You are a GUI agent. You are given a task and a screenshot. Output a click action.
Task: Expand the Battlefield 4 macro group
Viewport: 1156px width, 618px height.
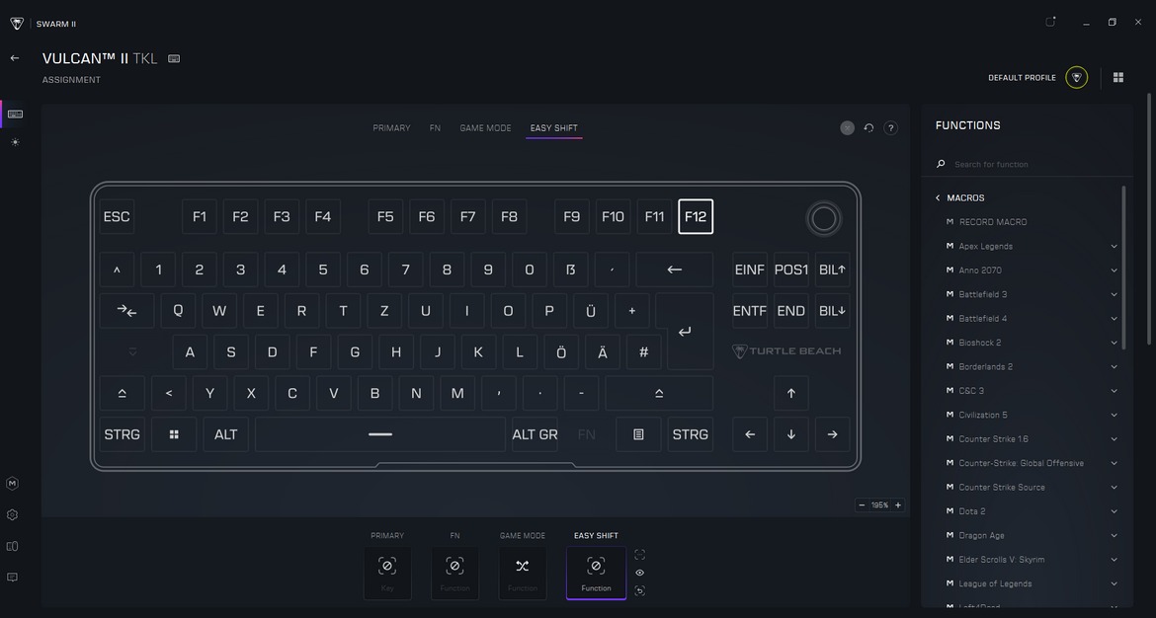tap(1114, 319)
